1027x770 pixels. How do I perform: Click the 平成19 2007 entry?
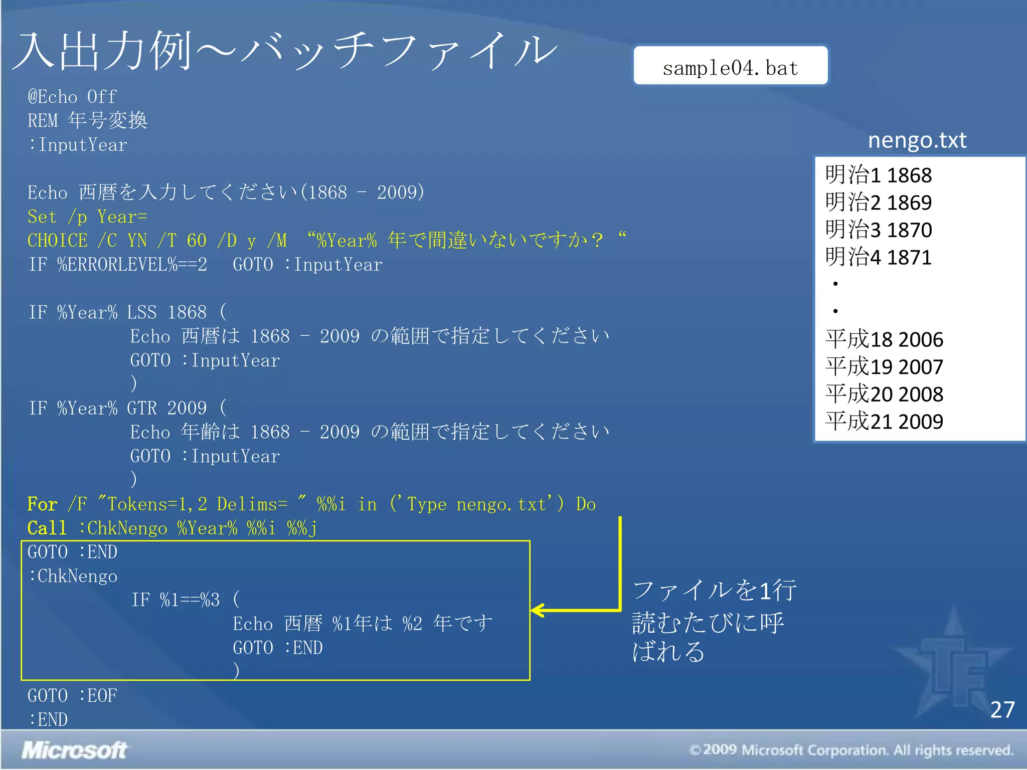[884, 367]
